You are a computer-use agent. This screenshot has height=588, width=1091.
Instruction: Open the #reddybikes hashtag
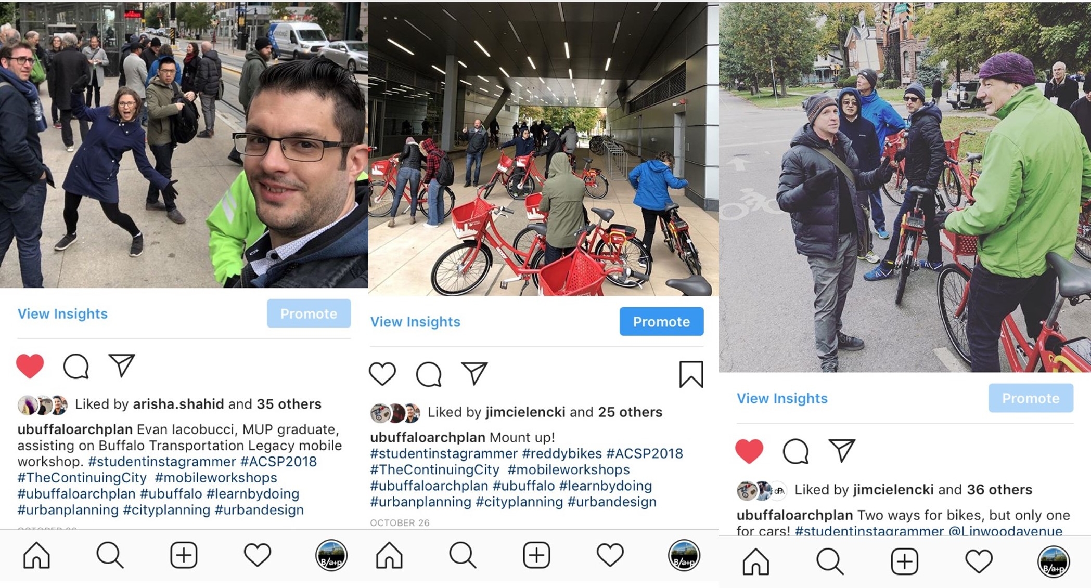pyautogui.click(x=562, y=454)
